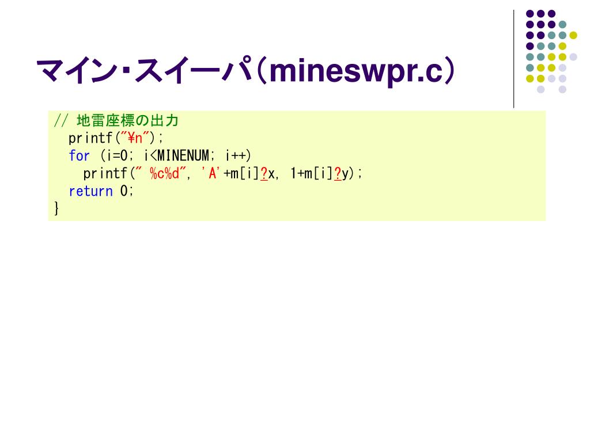Click the closing brace } line
590x442 pixels.
click(x=56, y=208)
